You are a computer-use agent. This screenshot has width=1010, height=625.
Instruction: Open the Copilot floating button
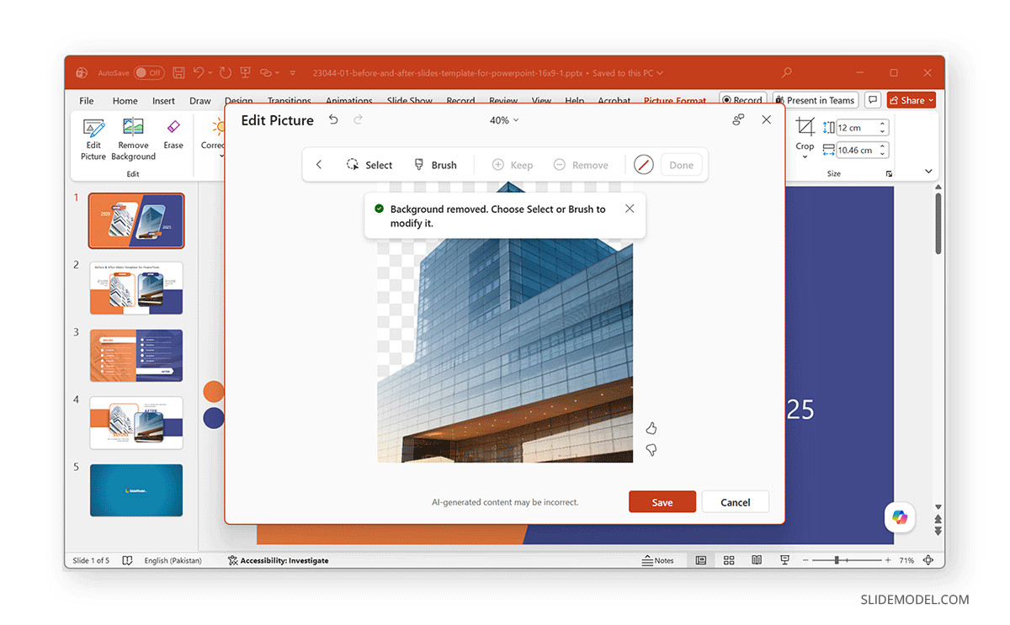click(900, 517)
